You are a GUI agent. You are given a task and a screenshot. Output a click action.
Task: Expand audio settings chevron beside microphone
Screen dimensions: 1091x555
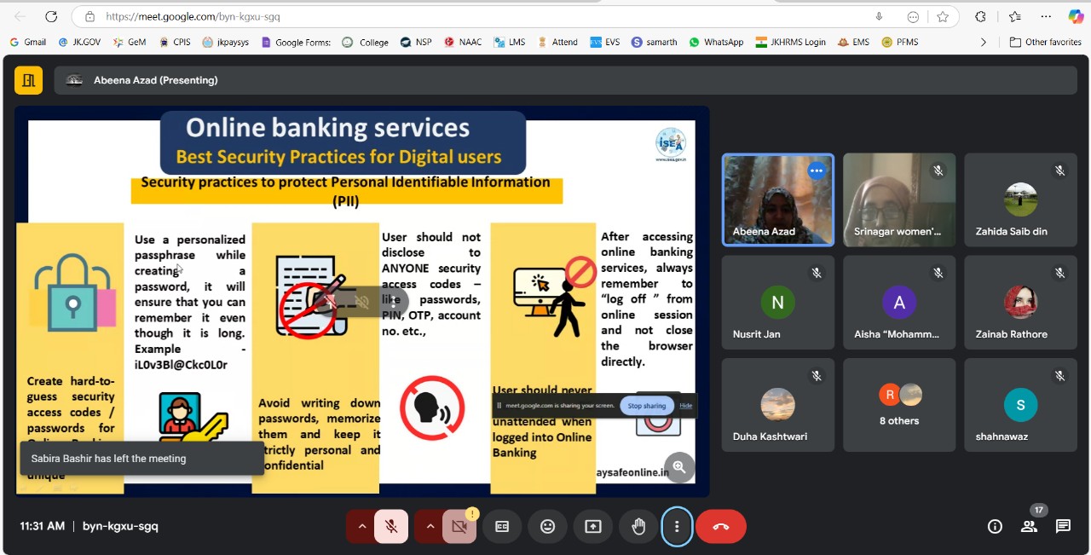click(x=362, y=527)
